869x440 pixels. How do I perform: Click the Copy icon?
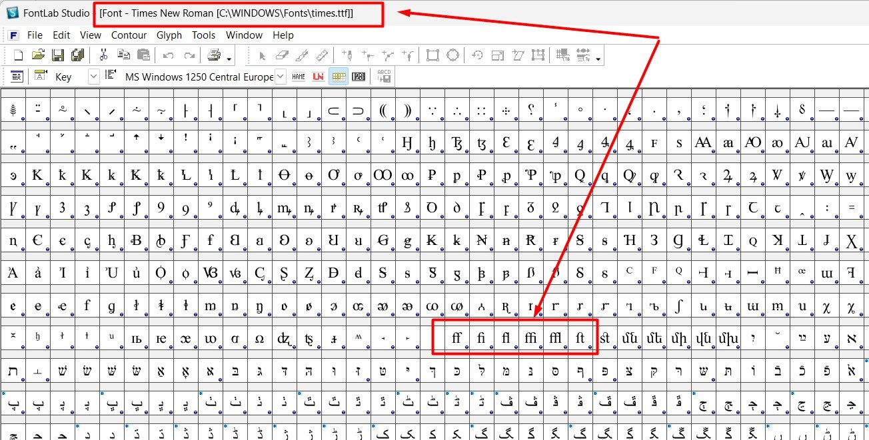123,55
